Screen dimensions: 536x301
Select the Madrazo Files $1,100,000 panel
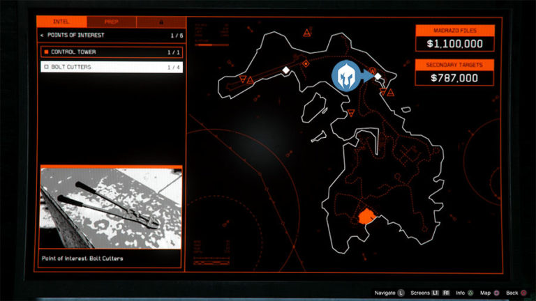point(455,40)
